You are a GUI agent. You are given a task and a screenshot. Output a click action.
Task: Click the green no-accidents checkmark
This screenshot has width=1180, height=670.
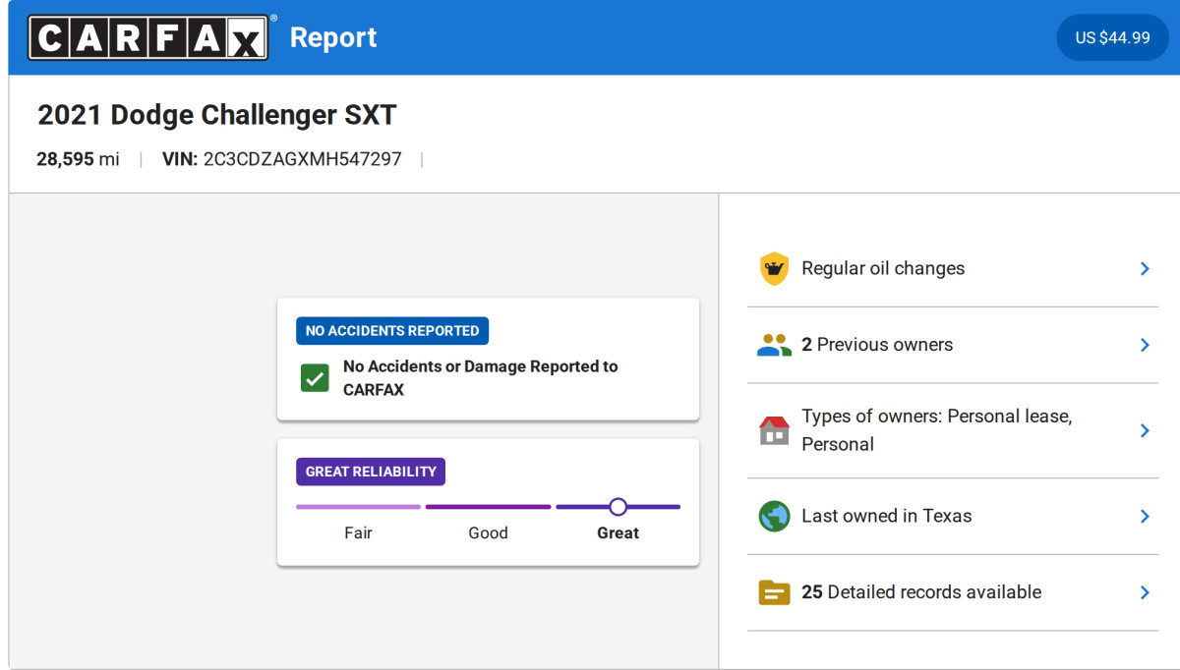point(315,378)
